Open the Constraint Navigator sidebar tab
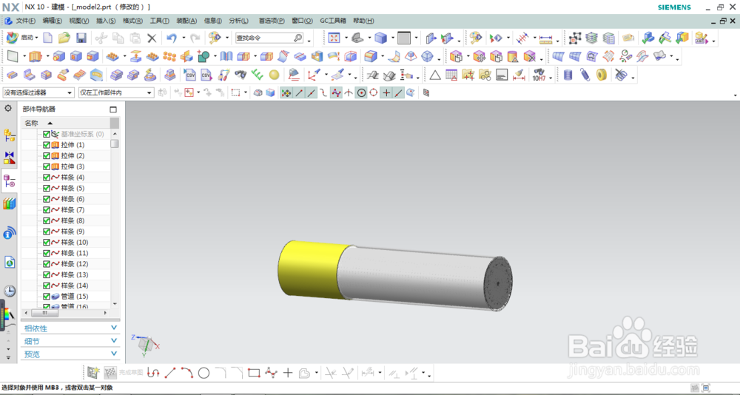The image size is (740, 395). tap(10, 158)
